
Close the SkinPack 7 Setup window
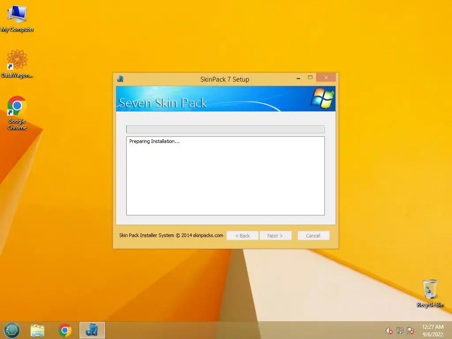(x=326, y=77)
